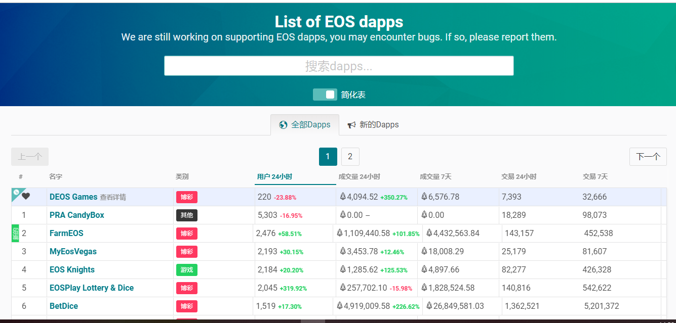
Task: Click the 博彩 tag on DEOS Games row
Action: click(187, 197)
